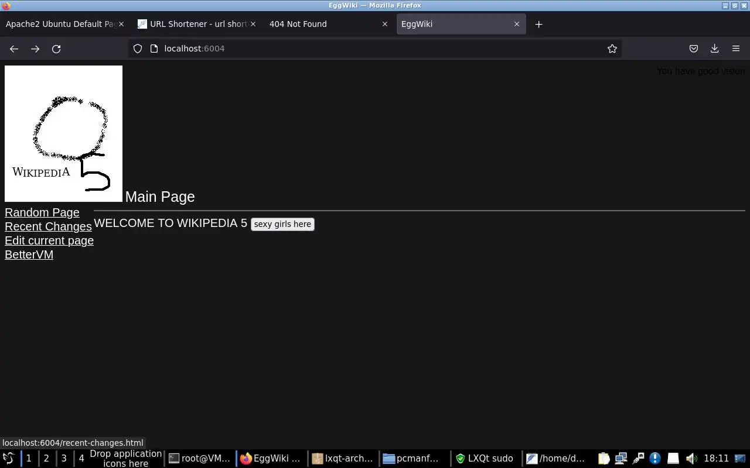Image resolution: width=750 pixels, height=468 pixels.
Task: Open the pcmanfm file manager taskbar item
Action: 414,458
